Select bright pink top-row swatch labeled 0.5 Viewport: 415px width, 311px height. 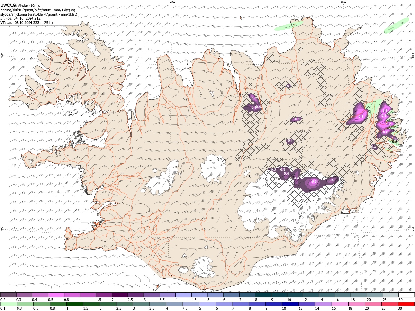pos(56,295)
